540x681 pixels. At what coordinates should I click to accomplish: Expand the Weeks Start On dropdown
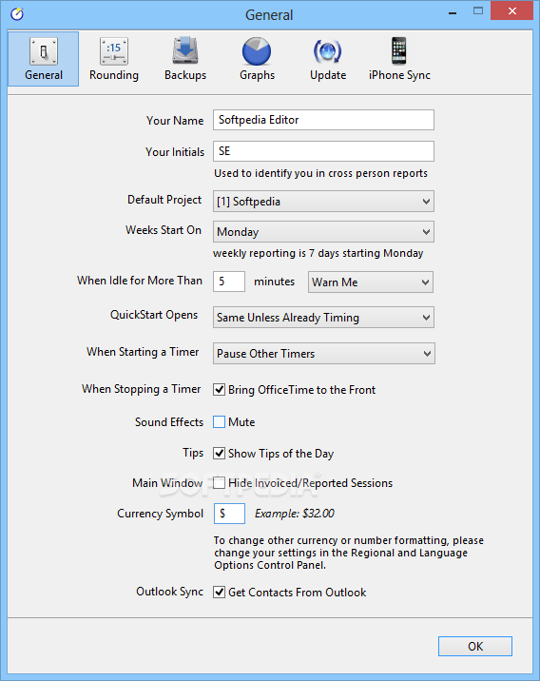[323, 232]
